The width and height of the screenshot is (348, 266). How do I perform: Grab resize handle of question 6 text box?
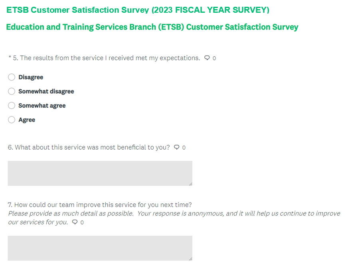point(190,184)
